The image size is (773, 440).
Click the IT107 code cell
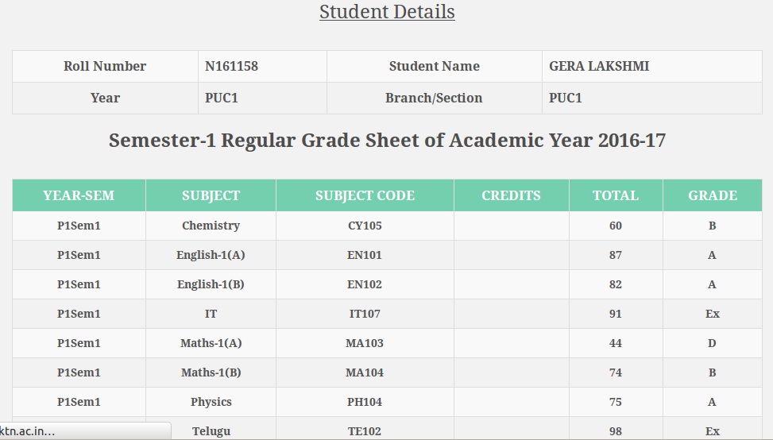(x=365, y=314)
